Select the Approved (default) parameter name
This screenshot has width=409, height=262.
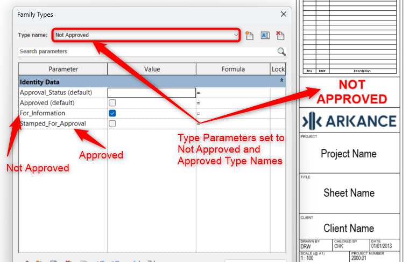(x=47, y=103)
